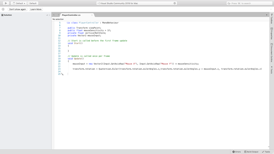
Task: Click the 'Start is called' comment
Action: 97,41
